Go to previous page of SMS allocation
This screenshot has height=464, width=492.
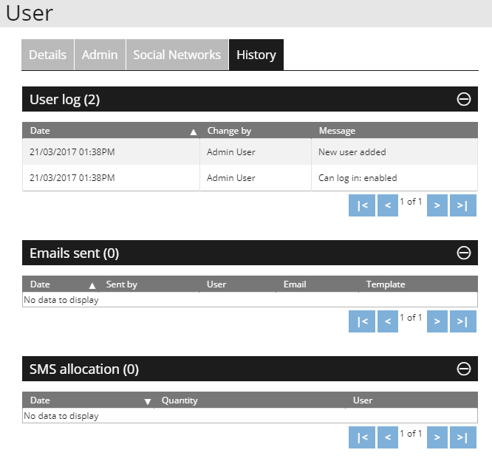pyautogui.click(x=387, y=437)
